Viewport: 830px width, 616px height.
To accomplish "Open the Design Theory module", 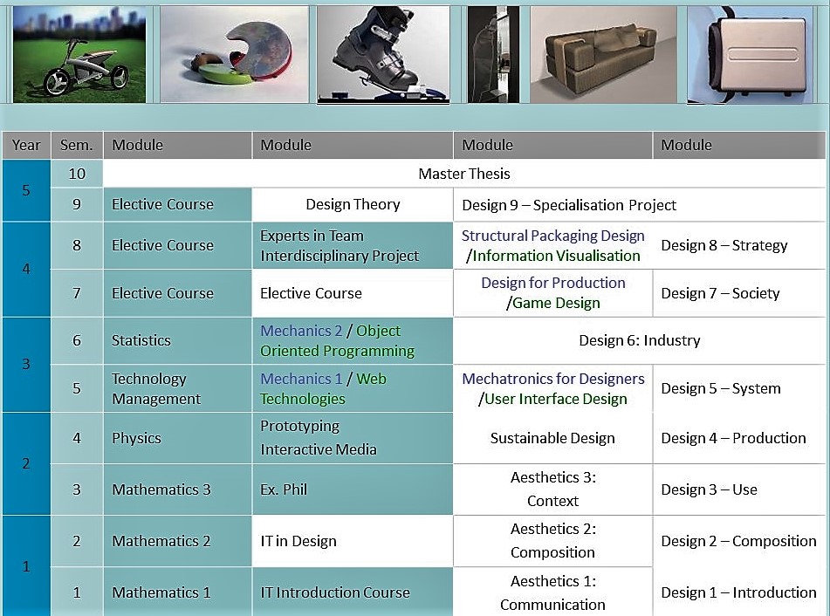I will click(353, 205).
